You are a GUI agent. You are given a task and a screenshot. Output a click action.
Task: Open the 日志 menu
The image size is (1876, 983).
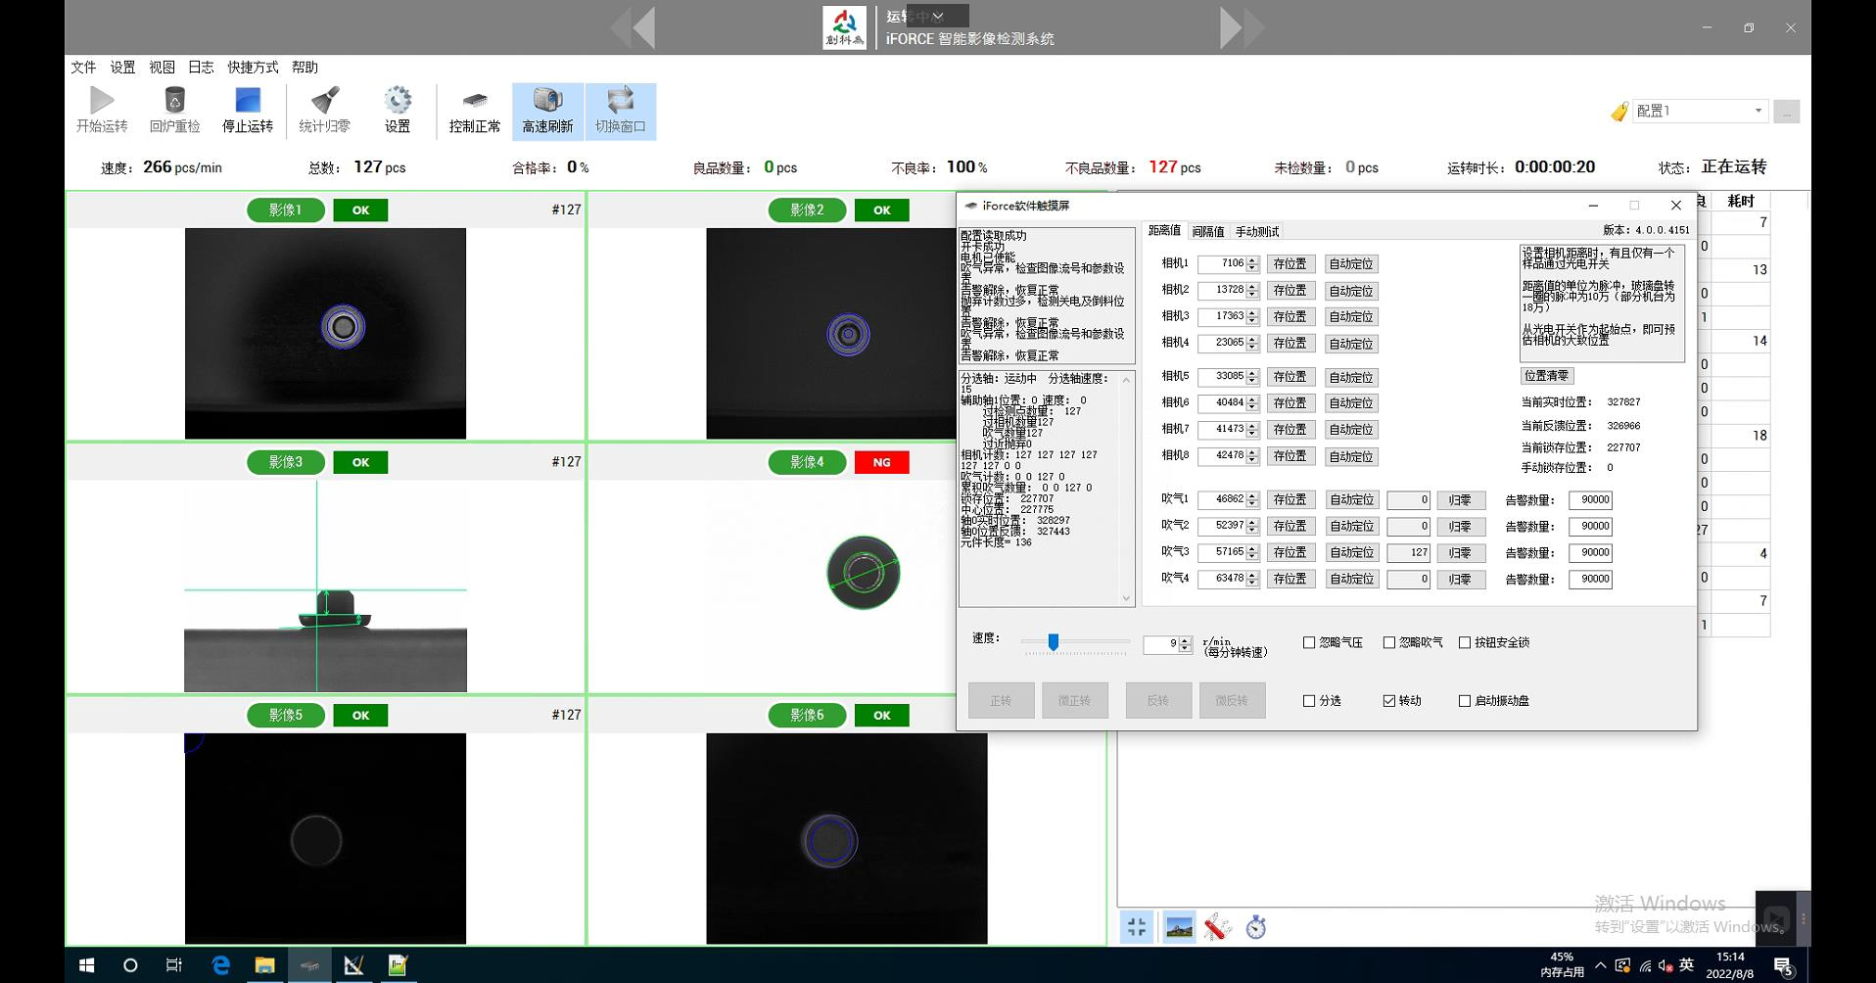201,67
